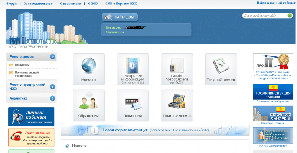Select По управляющей организации item

click(26, 74)
